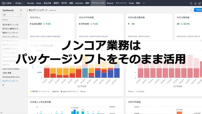Go to My Jobs tab
Screen dimensions: 202x114
pos(31,3)
